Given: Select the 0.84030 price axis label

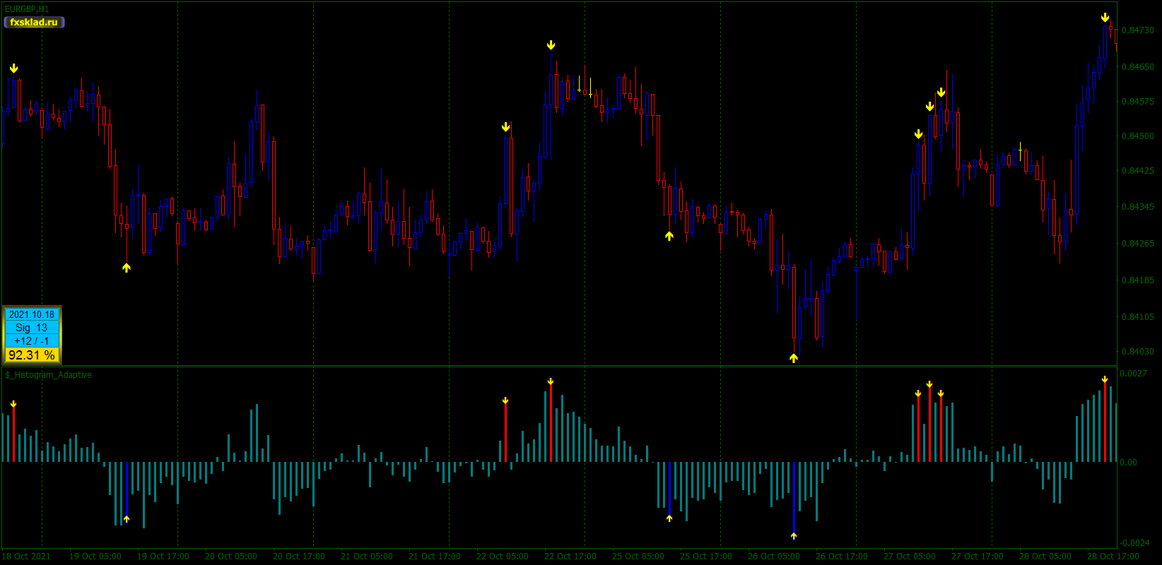Looking at the screenshot, I should pos(1138,351).
